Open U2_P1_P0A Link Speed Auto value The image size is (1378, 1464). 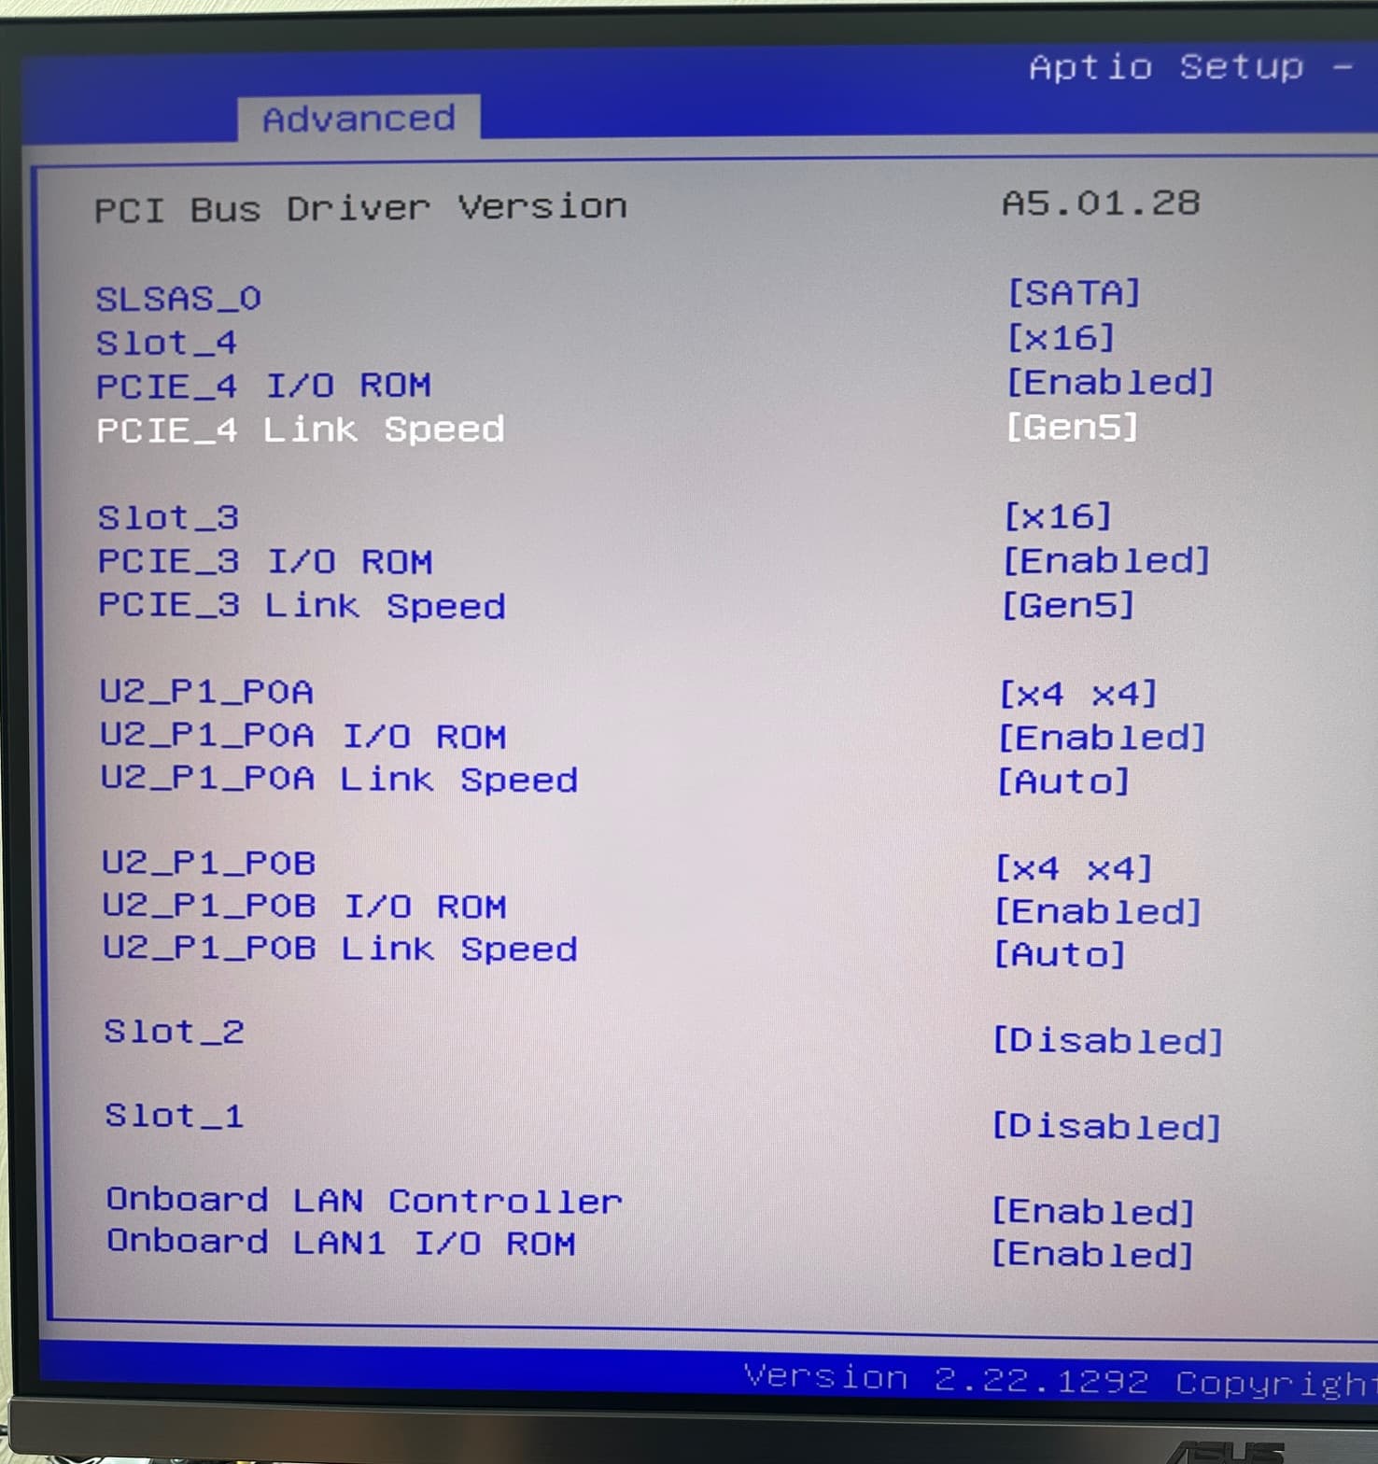pyautogui.click(x=1063, y=781)
